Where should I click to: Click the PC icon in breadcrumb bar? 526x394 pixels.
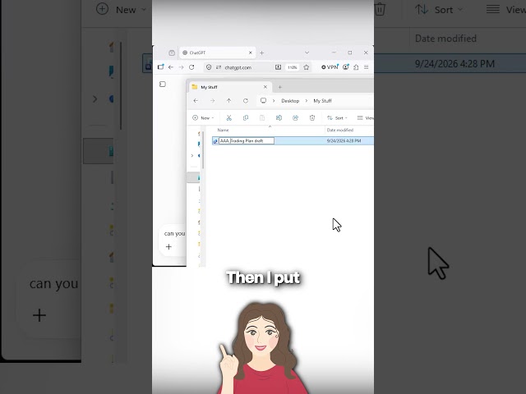point(263,100)
